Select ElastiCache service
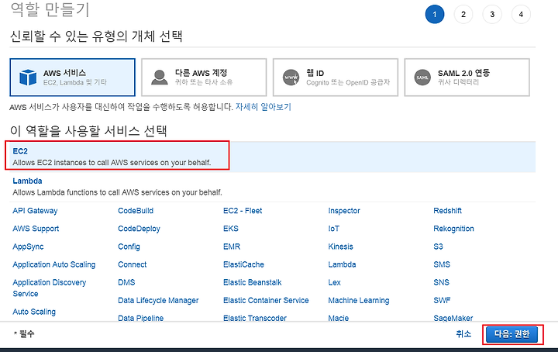The image size is (558, 352). pyautogui.click(x=243, y=264)
